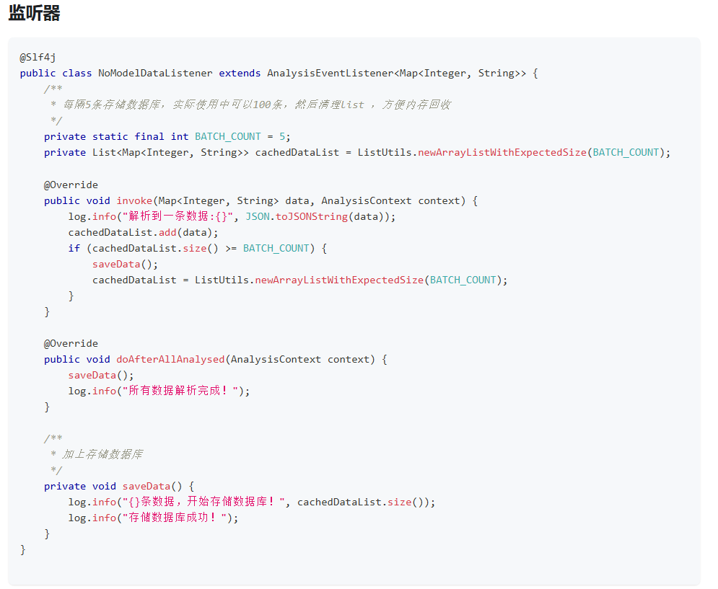This screenshot has width=718, height=589.
Task: Click log string {}条数据，开始存储数据库！
Action: (x=203, y=502)
